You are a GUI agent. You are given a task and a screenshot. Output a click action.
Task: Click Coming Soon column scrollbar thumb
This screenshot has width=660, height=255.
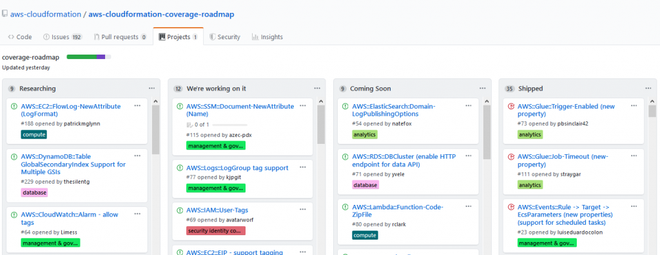tap(487, 132)
